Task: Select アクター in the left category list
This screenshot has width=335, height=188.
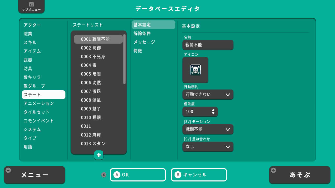Action: click(31, 25)
